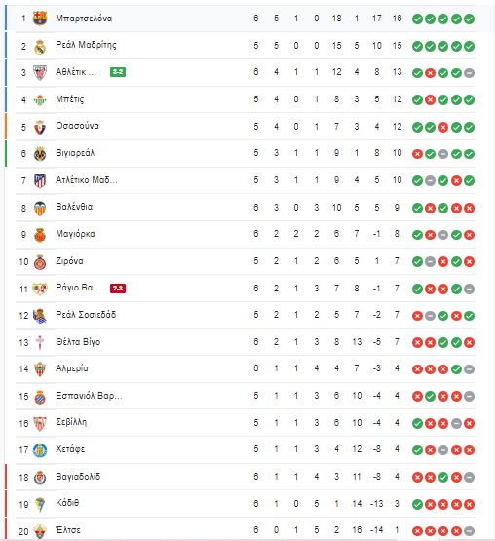Open the Getafe blue crest
The width and height of the screenshot is (495, 541).
(x=40, y=450)
